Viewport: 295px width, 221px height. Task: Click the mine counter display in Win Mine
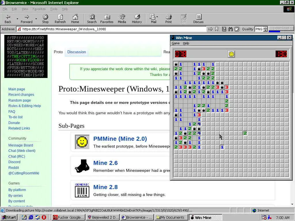181,54
